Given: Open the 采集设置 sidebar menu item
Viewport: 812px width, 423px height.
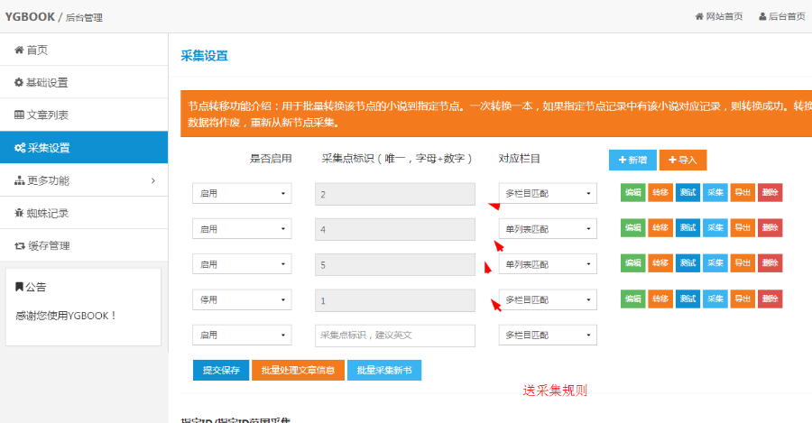Looking at the screenshot, I should pos(83,148).
